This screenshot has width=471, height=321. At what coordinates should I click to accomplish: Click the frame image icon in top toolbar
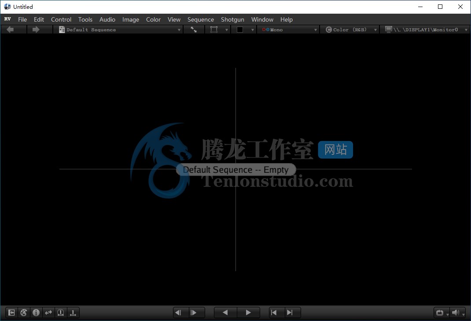214,30
